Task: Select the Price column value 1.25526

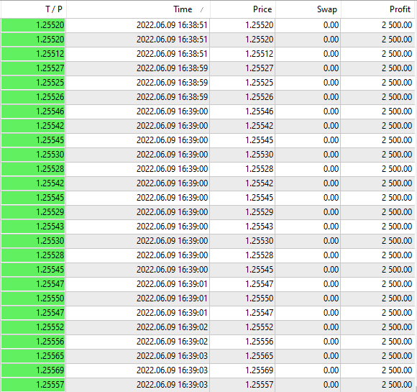Action: tap(259, 97)
